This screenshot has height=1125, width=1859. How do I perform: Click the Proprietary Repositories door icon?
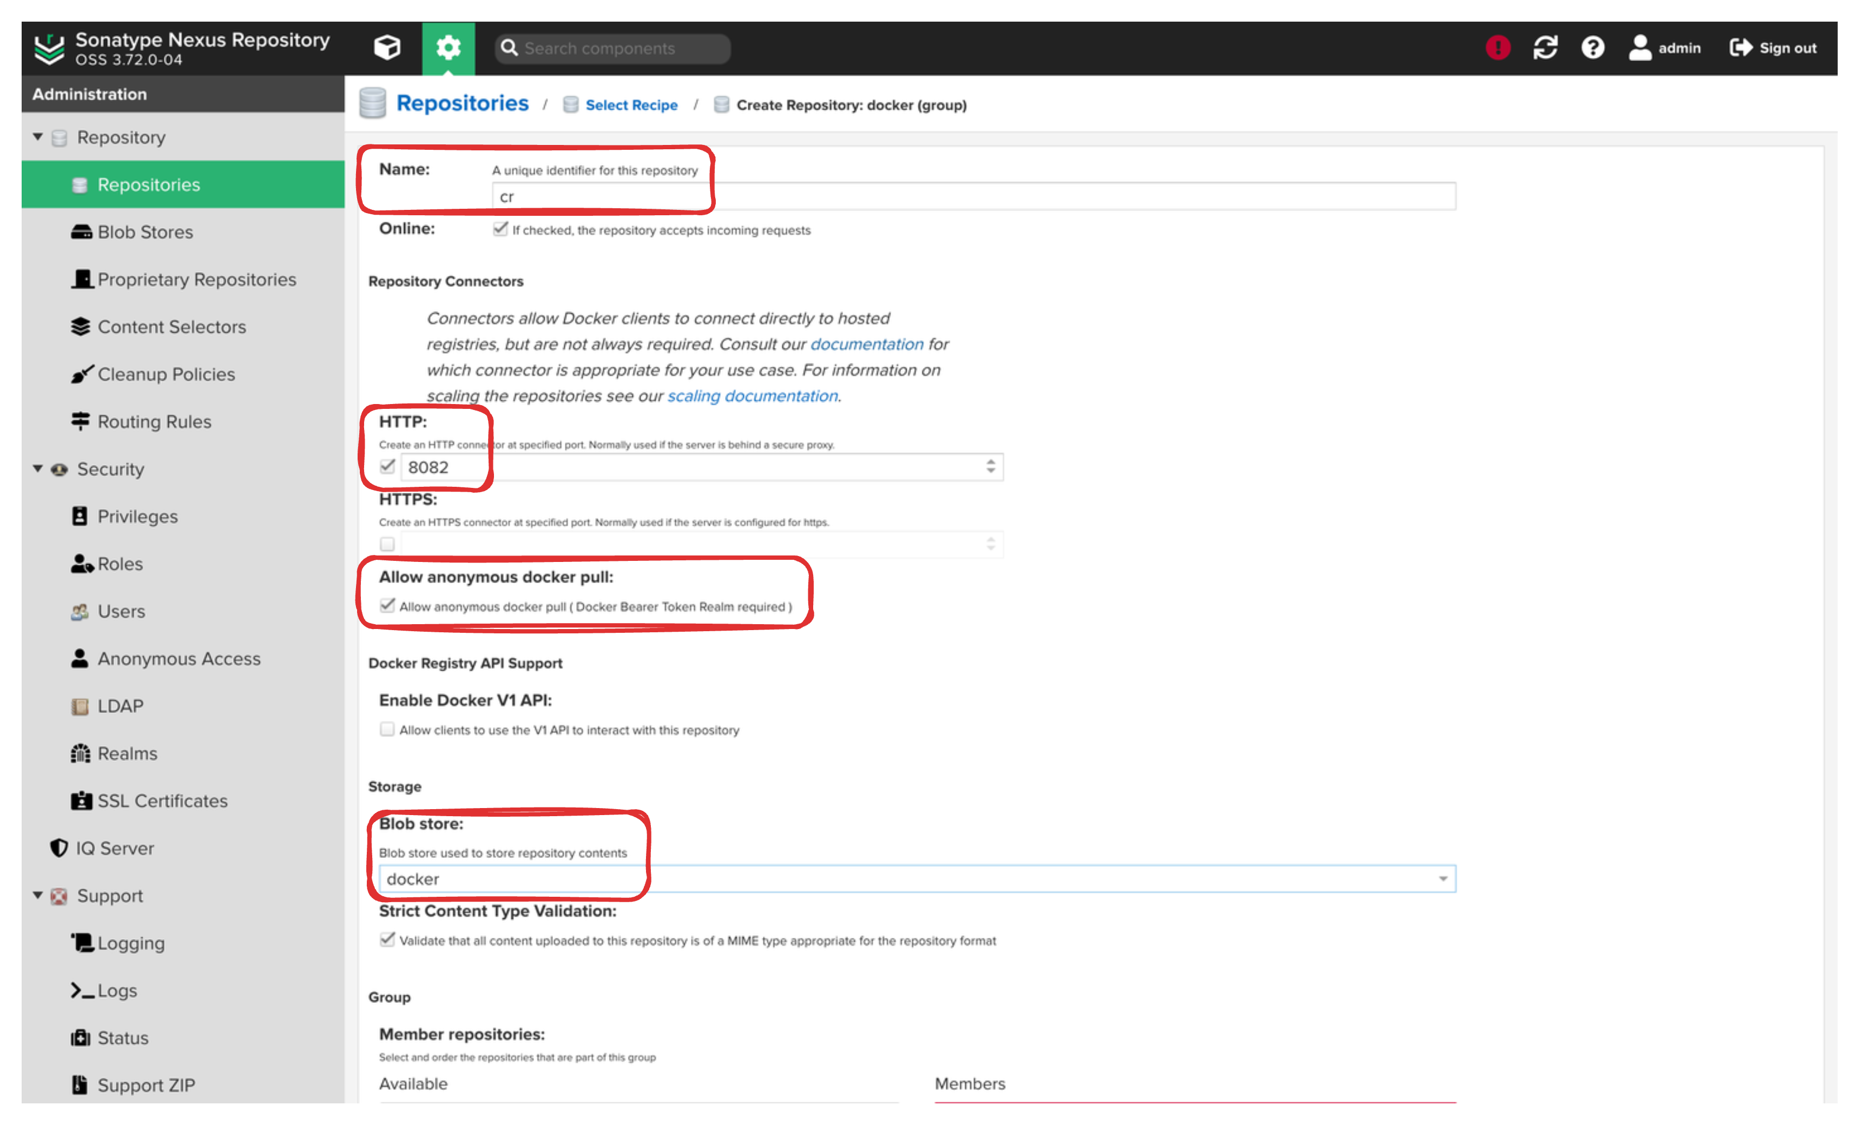pos(82,279)
